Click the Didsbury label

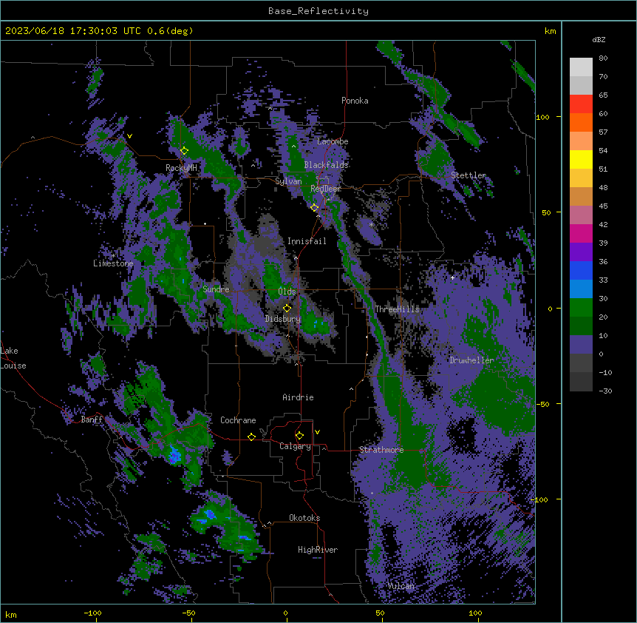pos(282,319)
